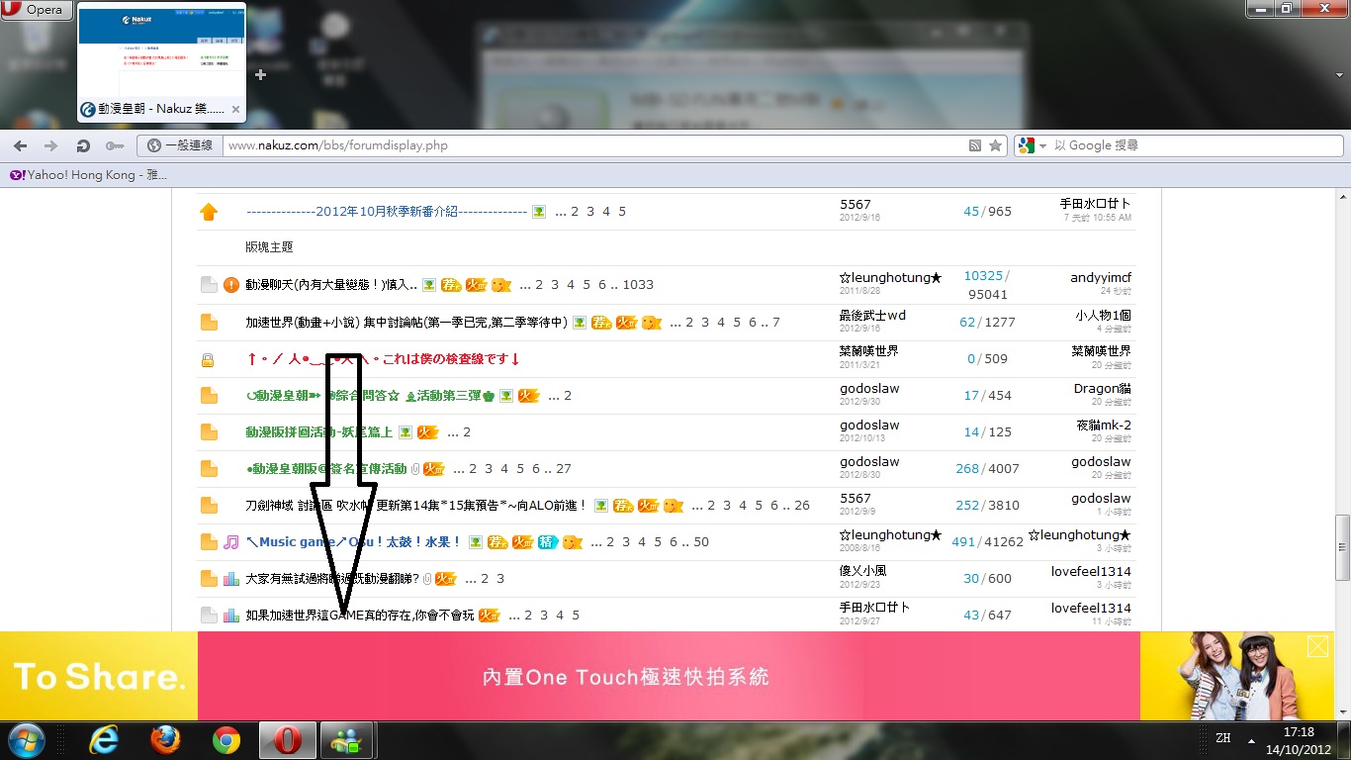Go to page 50 of Music game thread

coord(701,542)
